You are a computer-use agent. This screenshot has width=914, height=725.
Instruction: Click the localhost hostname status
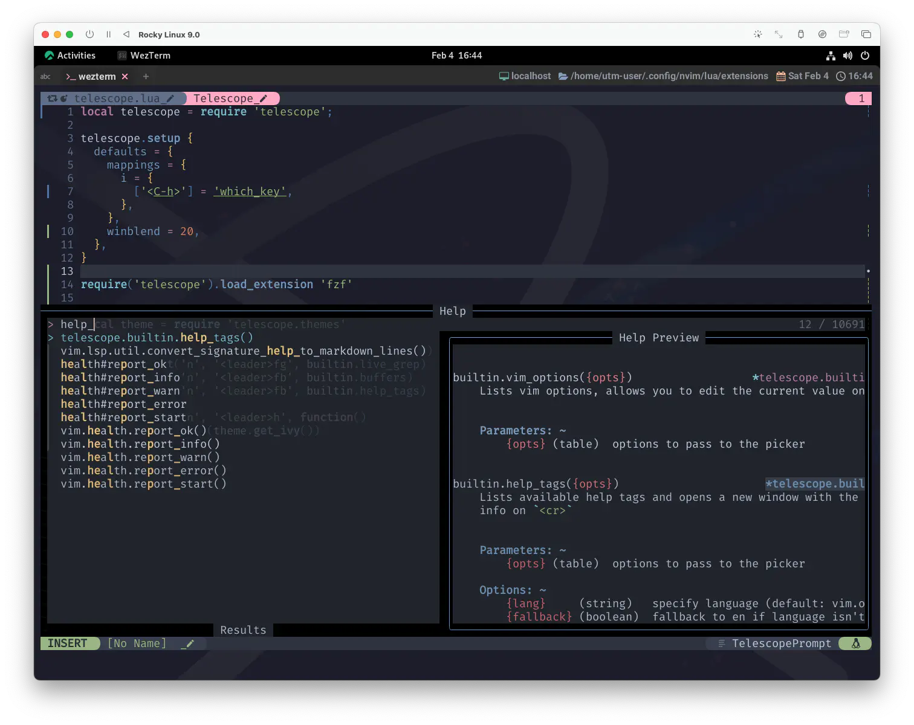coord(525,76)
